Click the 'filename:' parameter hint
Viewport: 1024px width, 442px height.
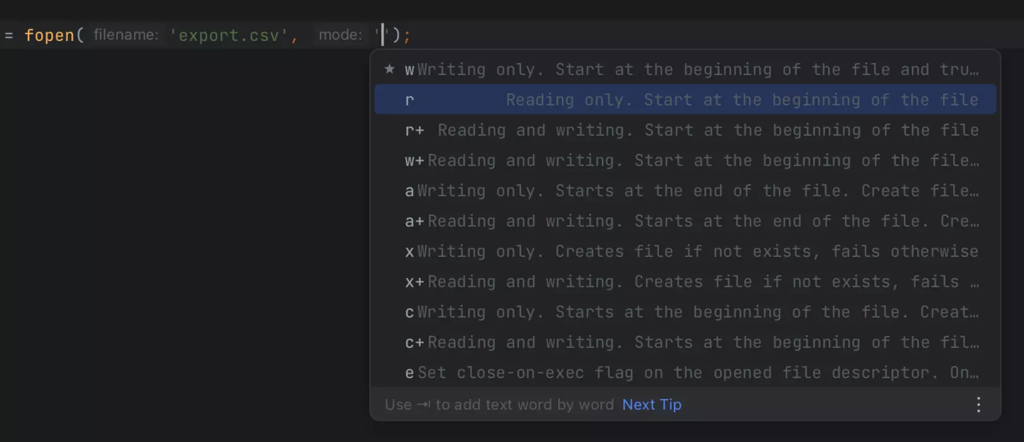tap(126, 35)
